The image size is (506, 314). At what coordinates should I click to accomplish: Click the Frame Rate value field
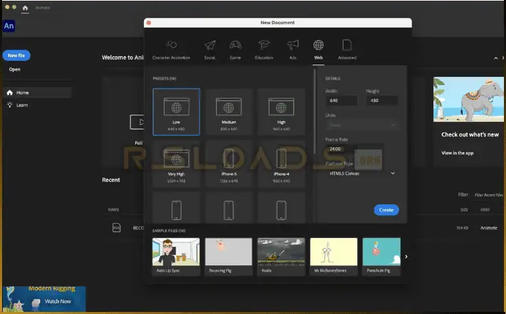(341, 149)
